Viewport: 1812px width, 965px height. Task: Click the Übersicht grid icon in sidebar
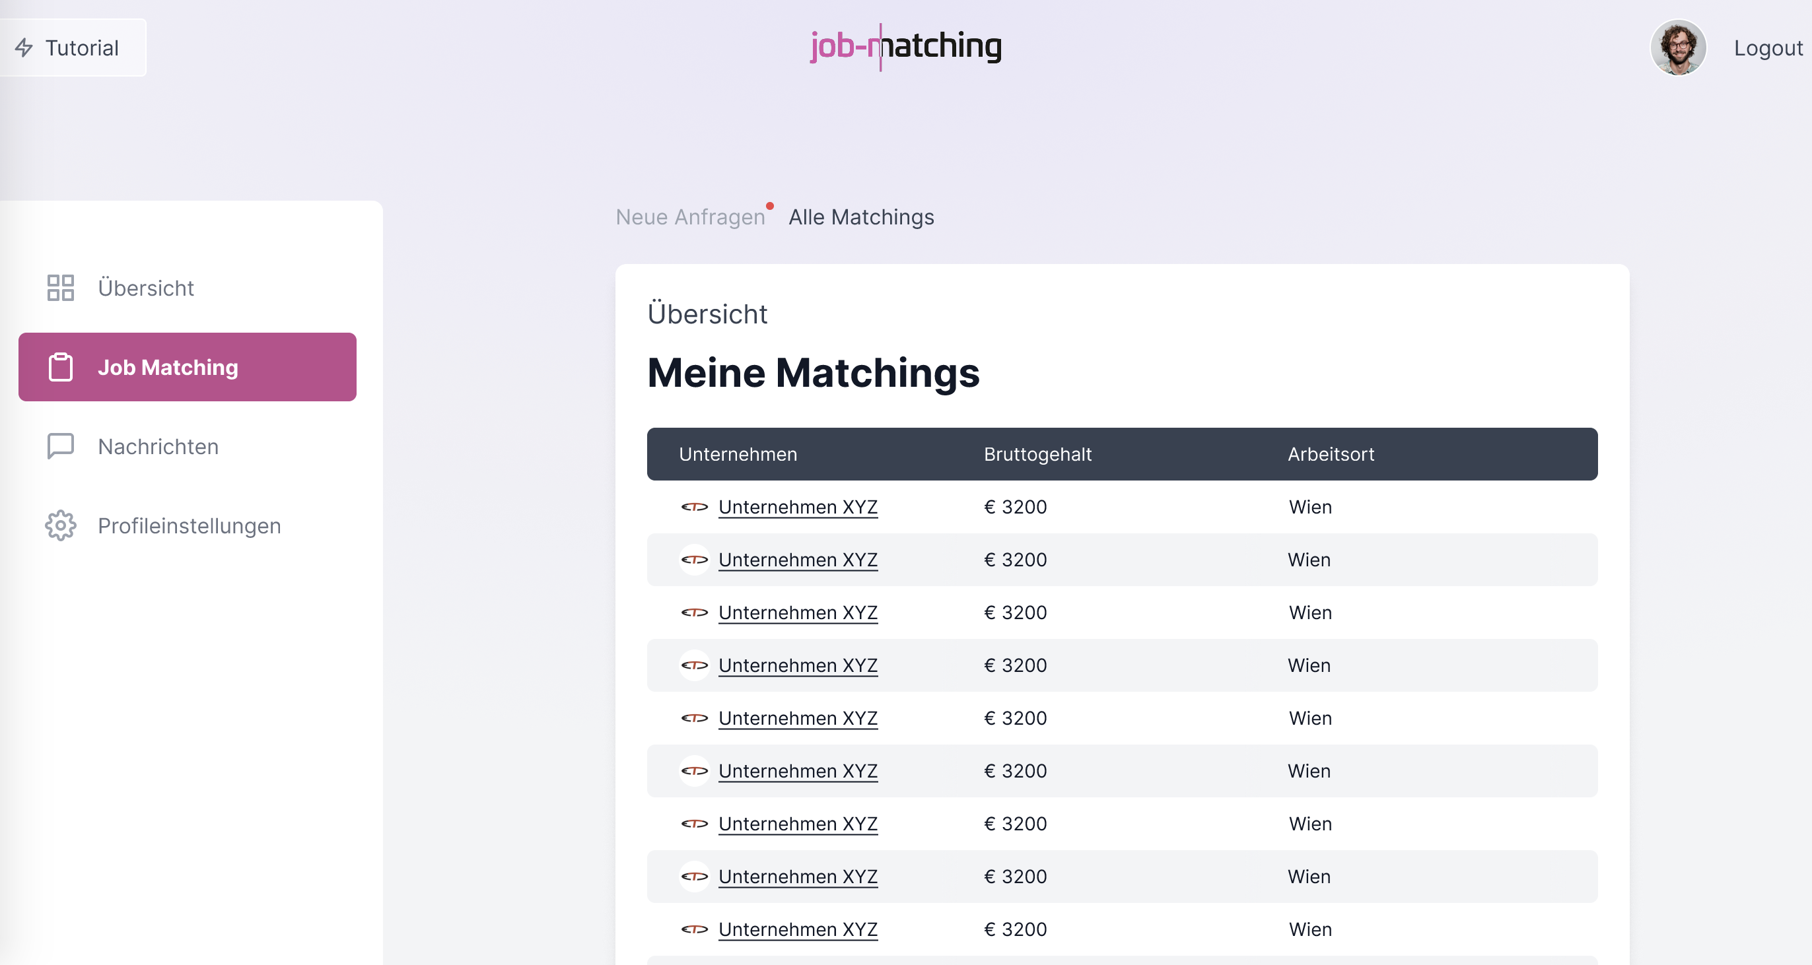pyautogui.click(x=61, y=288)
